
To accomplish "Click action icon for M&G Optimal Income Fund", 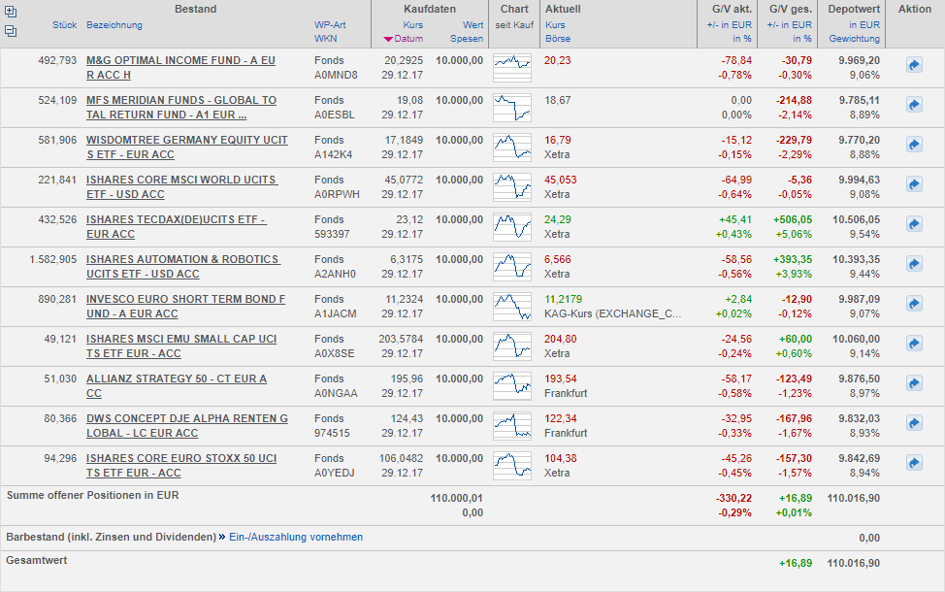I will pos(914,64).
